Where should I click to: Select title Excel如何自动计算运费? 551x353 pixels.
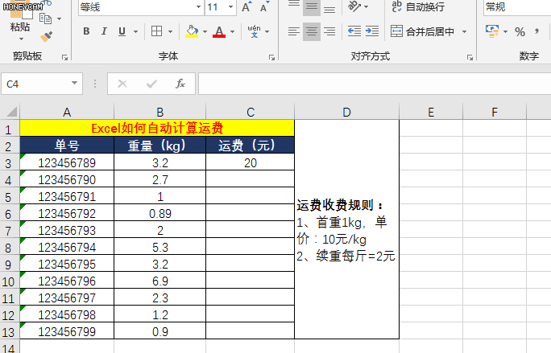(157, 128)
